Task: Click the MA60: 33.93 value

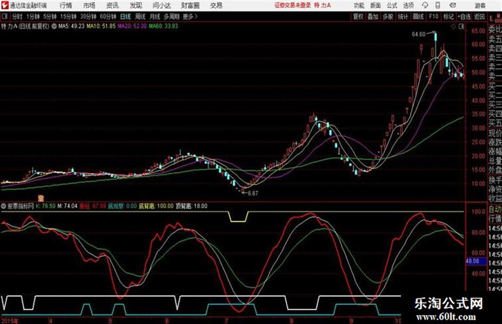Action: pyautogui.click(x=163, y=26)
